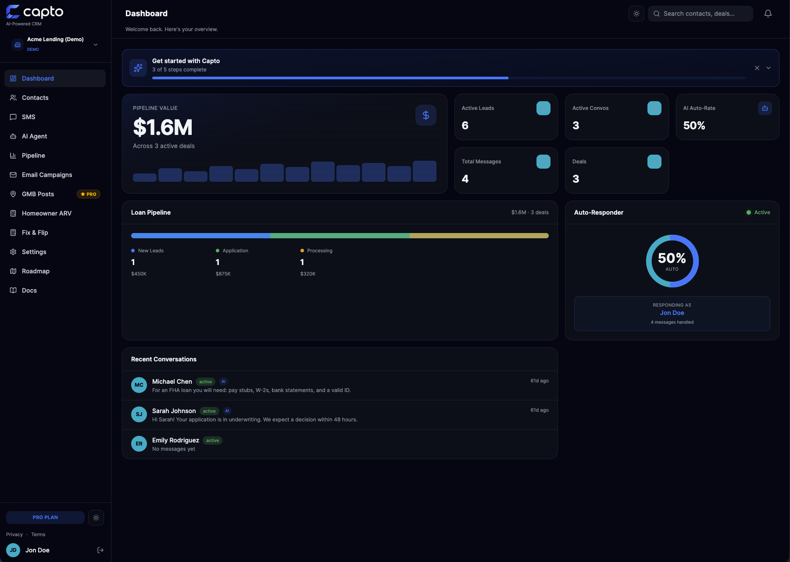
Task: Click the PRO PLAN button
Action: click(x=45, y=517)
